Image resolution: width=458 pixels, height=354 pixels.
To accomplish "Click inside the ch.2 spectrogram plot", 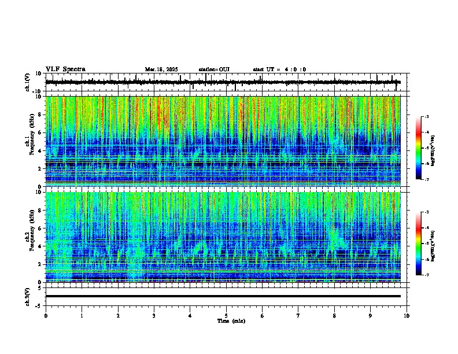I will coord(223,237).
